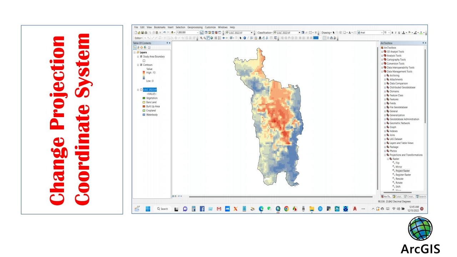Open the map scale dropdown
457x257 pixels.
pyautogui.click(x=198, y=32)
